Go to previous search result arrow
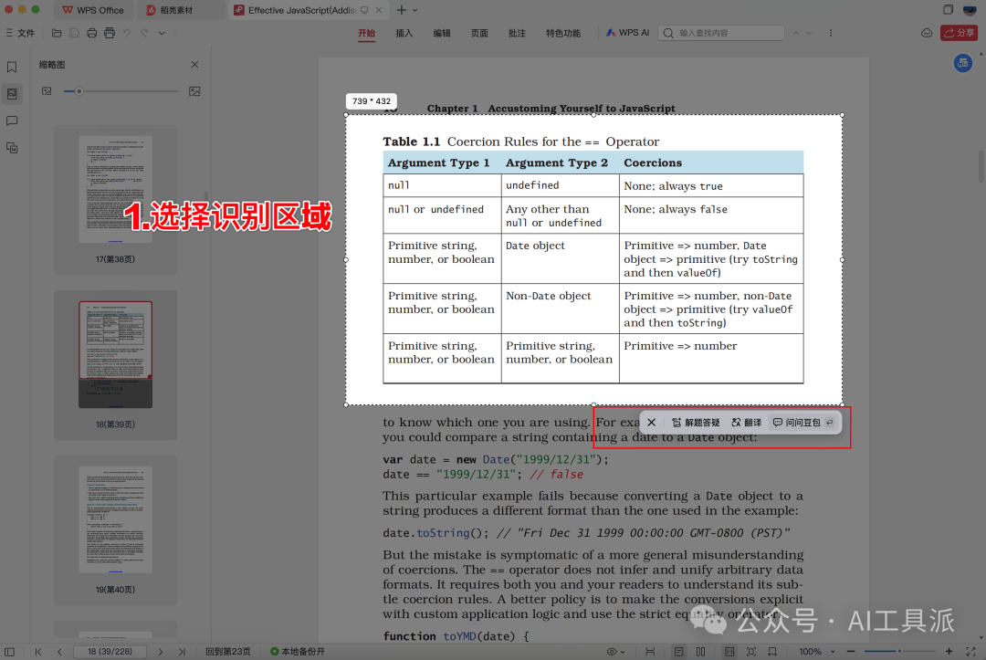 (x=795, y=33)
